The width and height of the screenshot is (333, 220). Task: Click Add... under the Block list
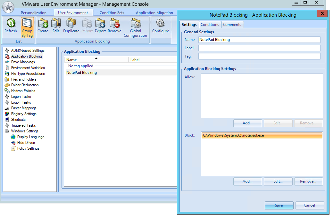click(248, 181)
